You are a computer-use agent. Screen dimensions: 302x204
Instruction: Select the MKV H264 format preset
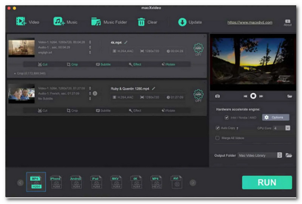(x=116, y=182)
